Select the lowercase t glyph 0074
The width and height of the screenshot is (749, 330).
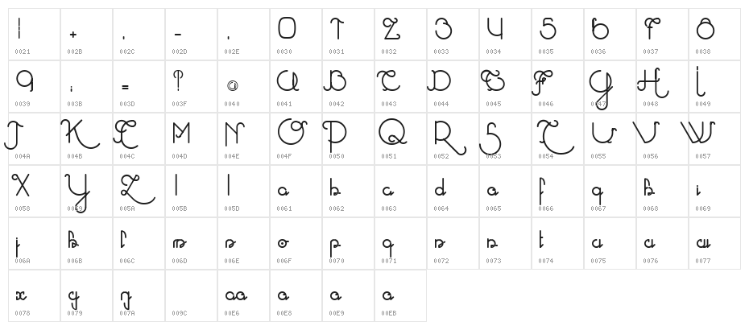click(x=557, y=244)
